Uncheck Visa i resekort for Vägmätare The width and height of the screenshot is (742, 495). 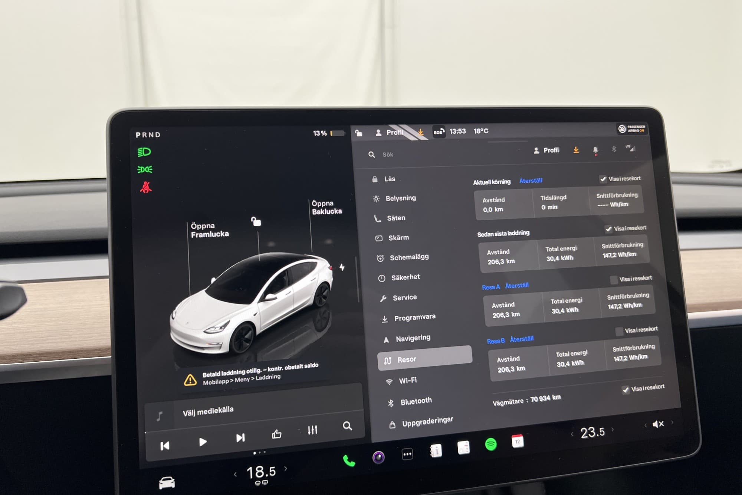[x=626, y=390]
